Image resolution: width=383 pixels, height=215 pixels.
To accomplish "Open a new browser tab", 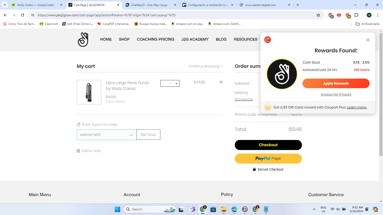I will click(298, 5).
